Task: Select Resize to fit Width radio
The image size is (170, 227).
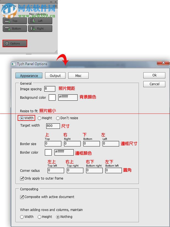Action: click(x=22, y=118)
